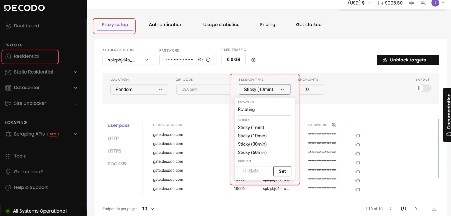Image resolution: width=451 pixels, height=216 pixels.
Task: Click the user account people icon
Action: click(x=423, y=3)
